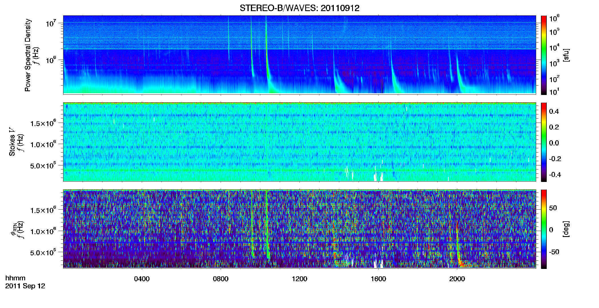Viewport: 599px width, 308px height.
Task: Select the 10^2 label on the sfu color bar
Action: point(554,79)
